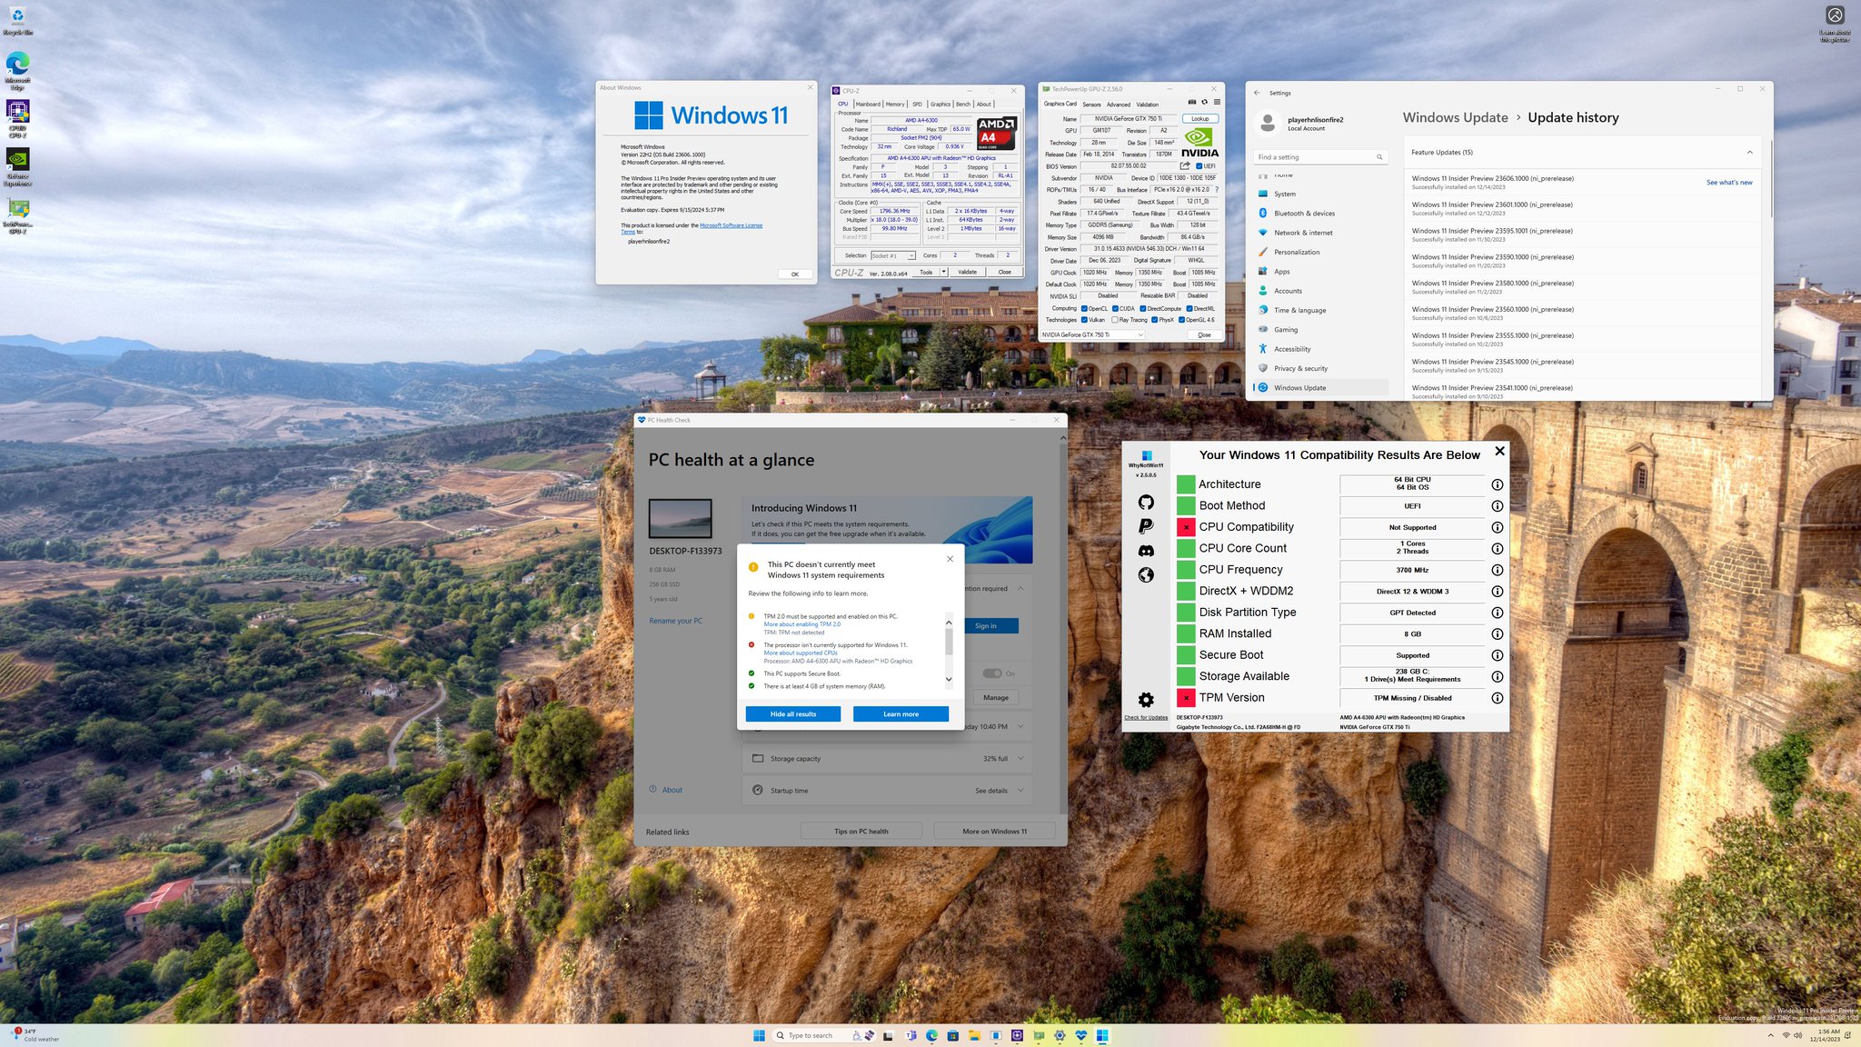The height and width of the screenshot is (1047, 1861).
Task: Enable Ray Tracing checkbox in GPU-Z
Action: (1115, 320)
